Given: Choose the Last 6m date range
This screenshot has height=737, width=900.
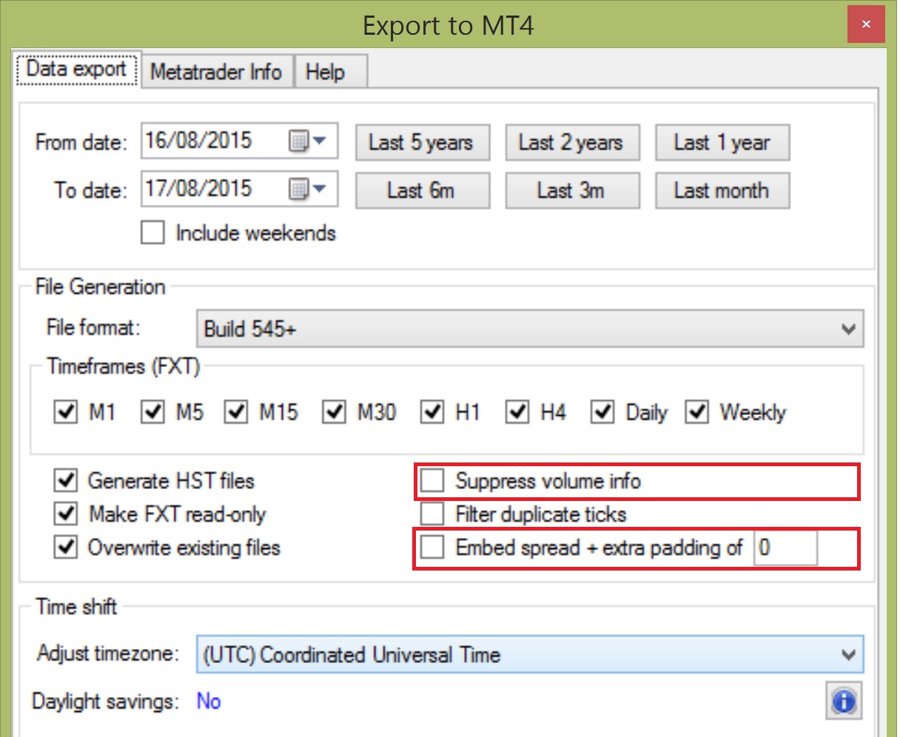Looking at the screenshot, I should (x=423, y=190).
